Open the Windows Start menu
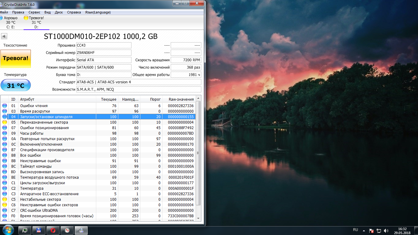 pos(8,230)
